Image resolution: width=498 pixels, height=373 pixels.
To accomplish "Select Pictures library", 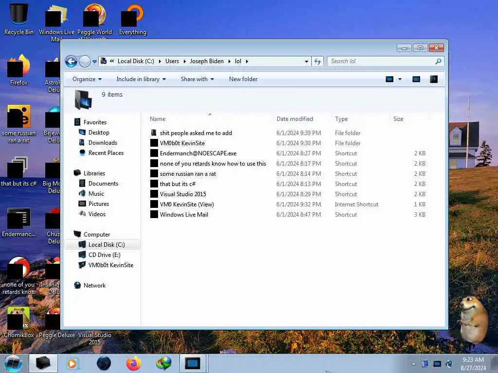I will (98, 203).
